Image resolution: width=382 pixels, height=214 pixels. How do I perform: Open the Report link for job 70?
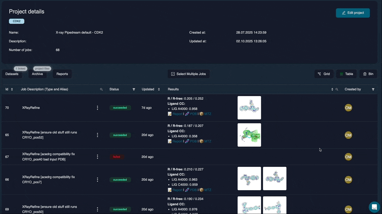point(177,114)
